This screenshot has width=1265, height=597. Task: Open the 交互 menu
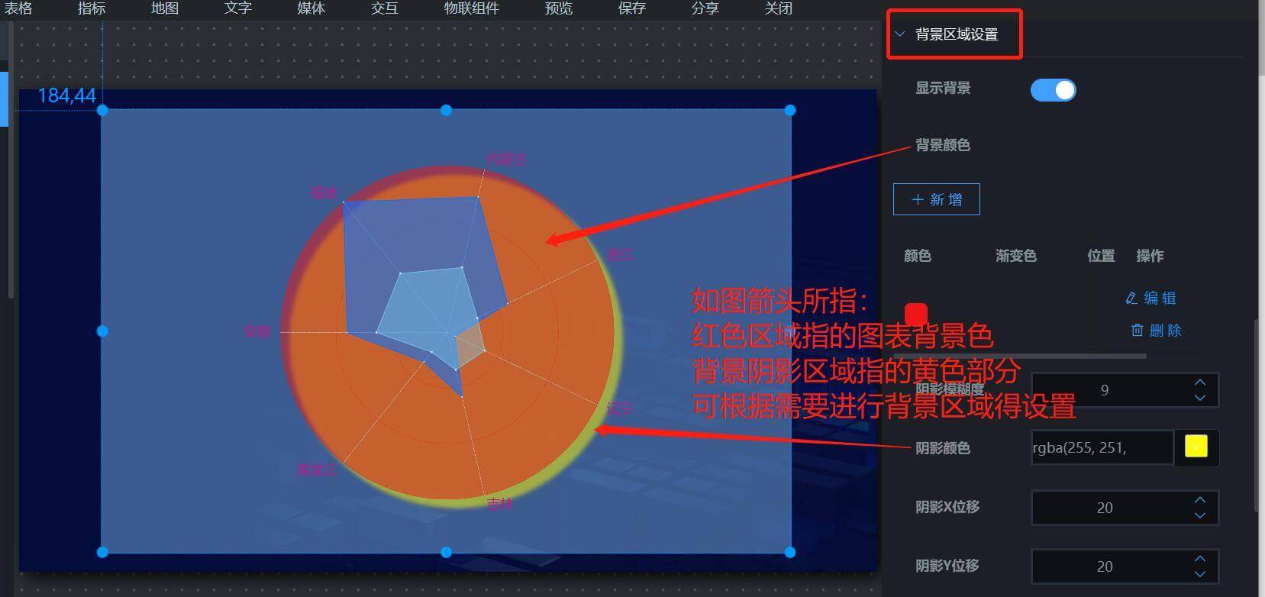coord(385,8)
